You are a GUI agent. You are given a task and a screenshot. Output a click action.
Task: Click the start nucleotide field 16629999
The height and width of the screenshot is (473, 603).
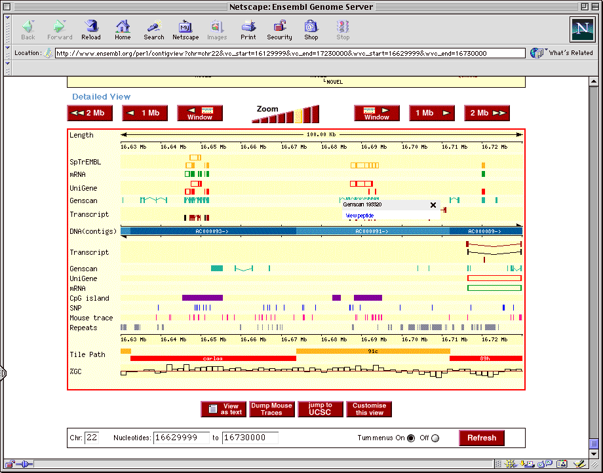(182, 438)
